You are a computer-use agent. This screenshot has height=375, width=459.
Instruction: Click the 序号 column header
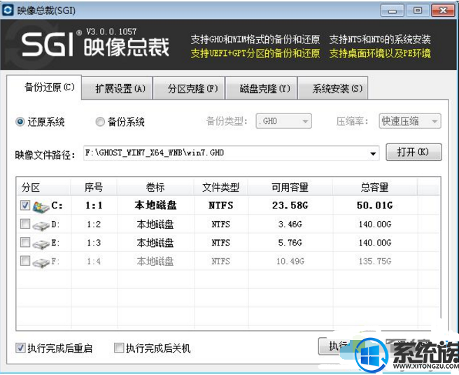(94, 187)
